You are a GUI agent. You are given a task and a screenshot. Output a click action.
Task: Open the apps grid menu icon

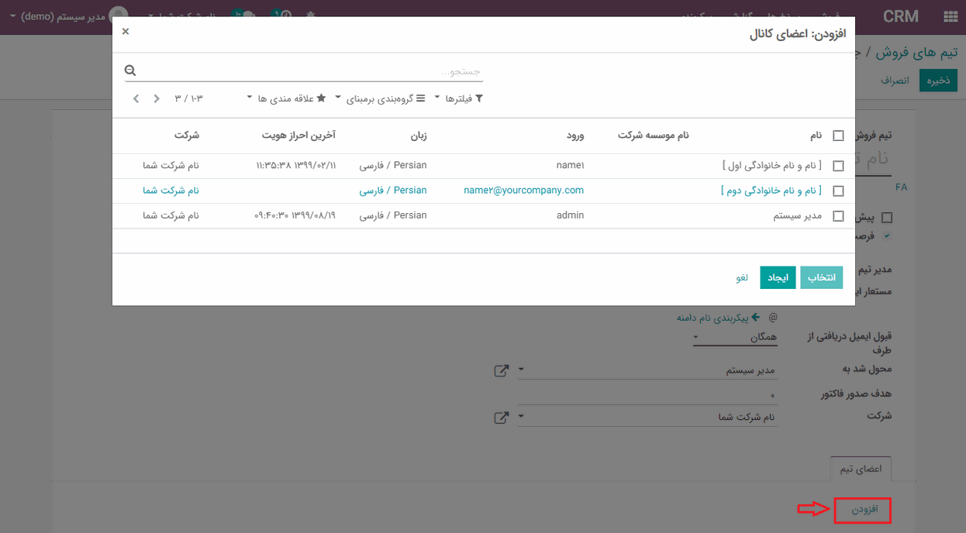tap(950, 16)
